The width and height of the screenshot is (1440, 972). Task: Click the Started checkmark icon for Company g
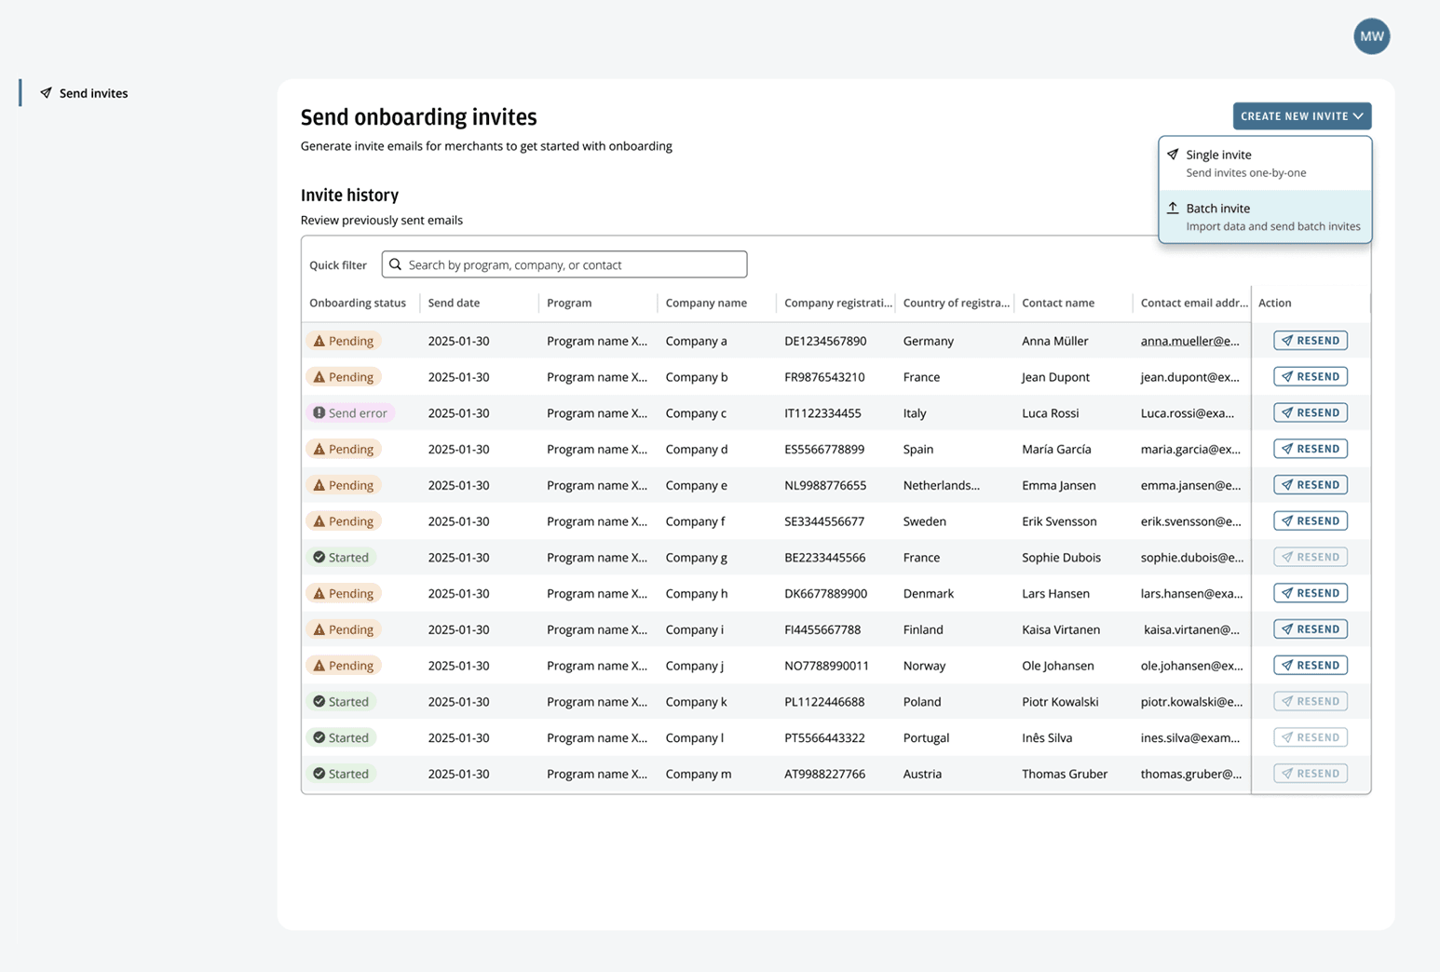[x=319, y=557]
